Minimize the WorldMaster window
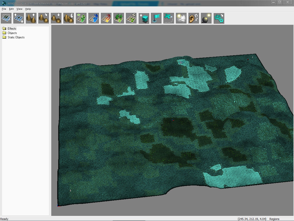The width and height of the screenshot is (294, 221). point(273,2)
